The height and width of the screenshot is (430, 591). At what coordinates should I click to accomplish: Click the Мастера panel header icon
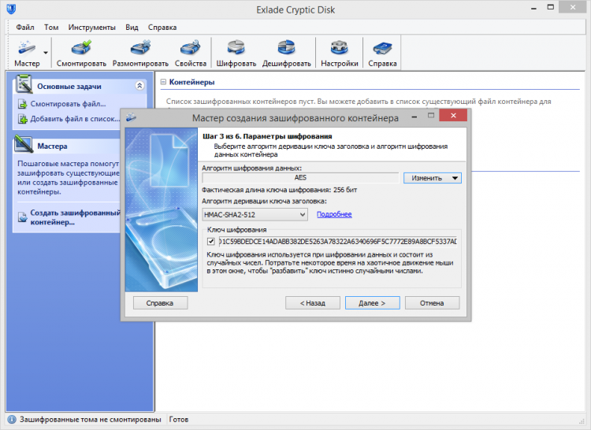click(24, 144)
